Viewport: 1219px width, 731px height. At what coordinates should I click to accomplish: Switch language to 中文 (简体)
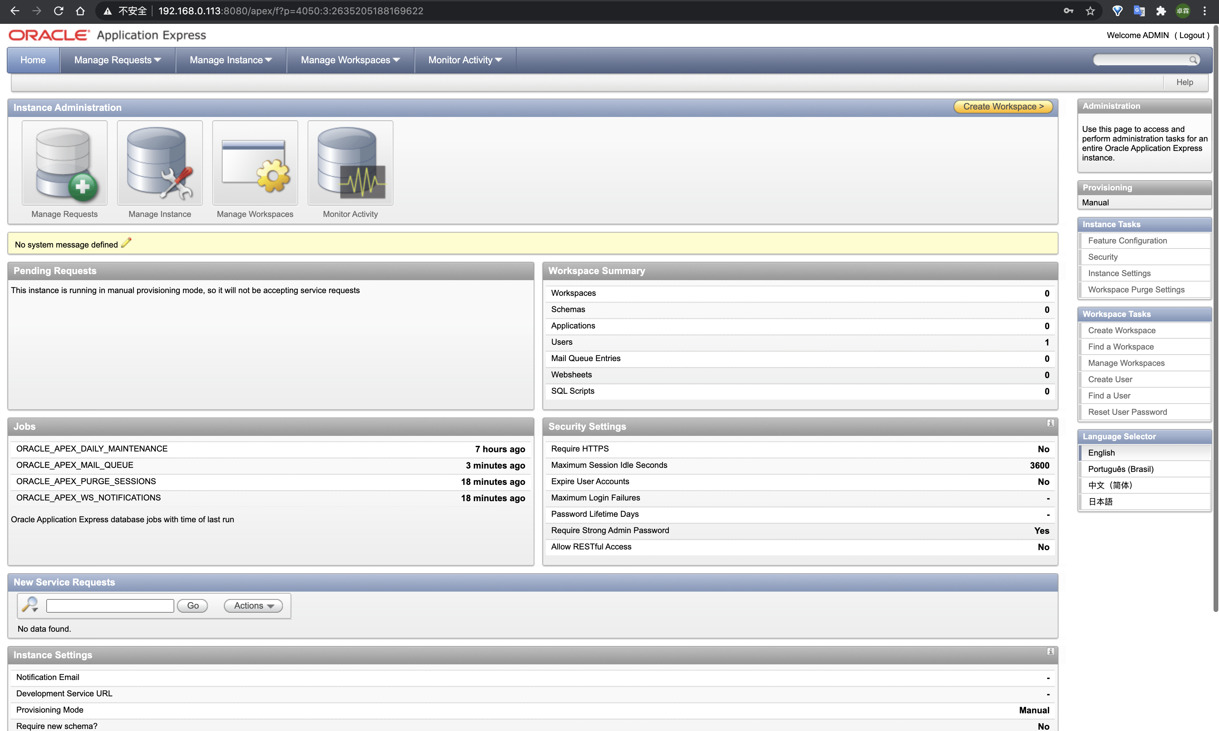click(1144, 485)
